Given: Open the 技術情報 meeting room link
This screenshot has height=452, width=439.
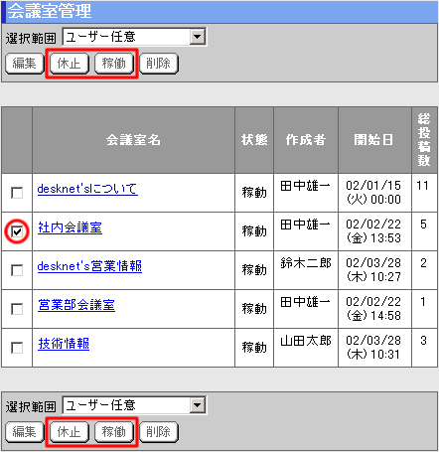Looking at the screenshot, I should (64, 344).
